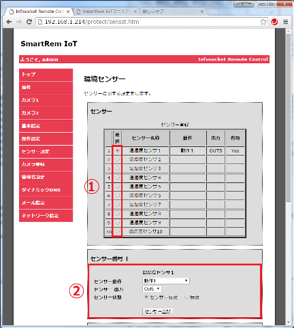Reload the page with the refresh icon
Viewport: 294px width, 328px height.
29,22
